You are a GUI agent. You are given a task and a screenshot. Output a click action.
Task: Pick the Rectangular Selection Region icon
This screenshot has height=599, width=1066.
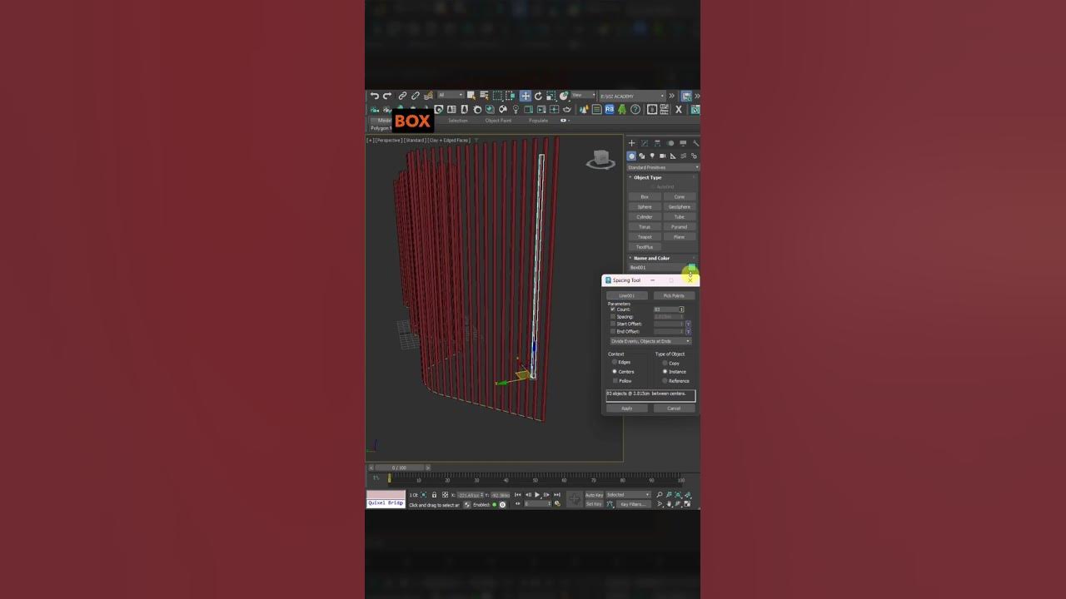(497, 96)
